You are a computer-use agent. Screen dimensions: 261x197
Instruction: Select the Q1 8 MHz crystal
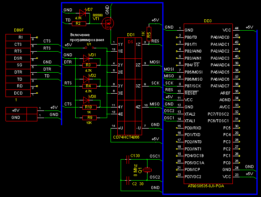[147, 170]
